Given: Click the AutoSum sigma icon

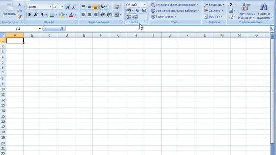Looking at the screenshot, I should coord(231,5).
